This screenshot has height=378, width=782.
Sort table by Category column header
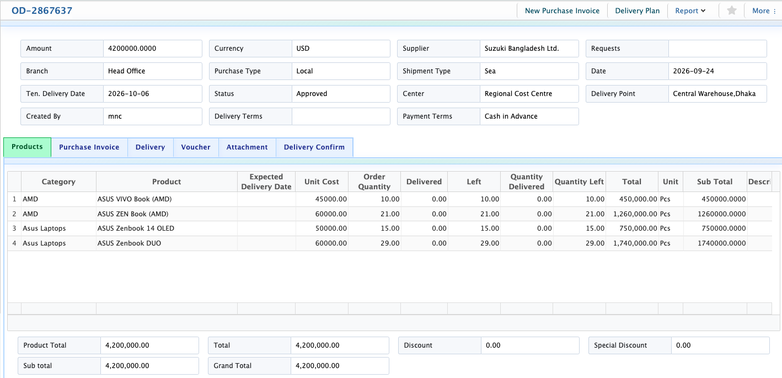[x=58, y=182]
